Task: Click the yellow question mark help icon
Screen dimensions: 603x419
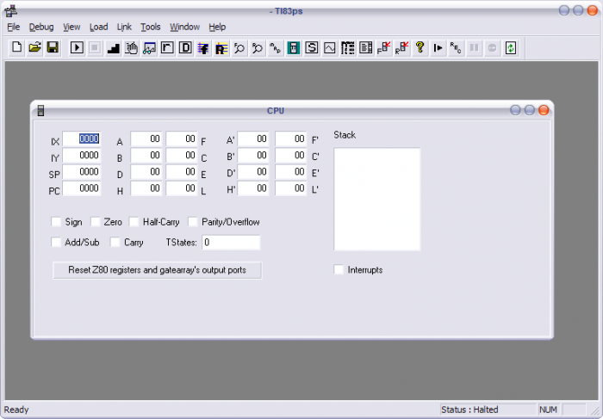Action: tap(420, 47)
